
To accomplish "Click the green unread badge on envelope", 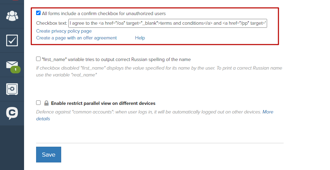I will pyautogui.click(x=15, y=70).
